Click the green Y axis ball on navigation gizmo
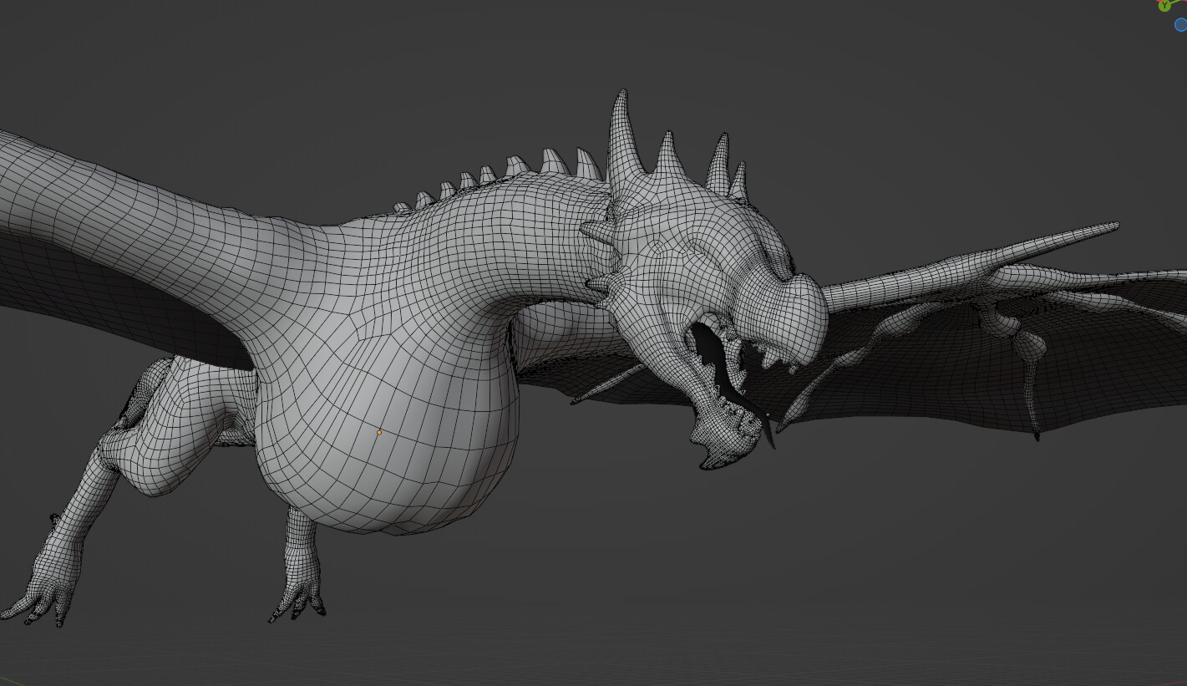 click(x=1164, y=6)
